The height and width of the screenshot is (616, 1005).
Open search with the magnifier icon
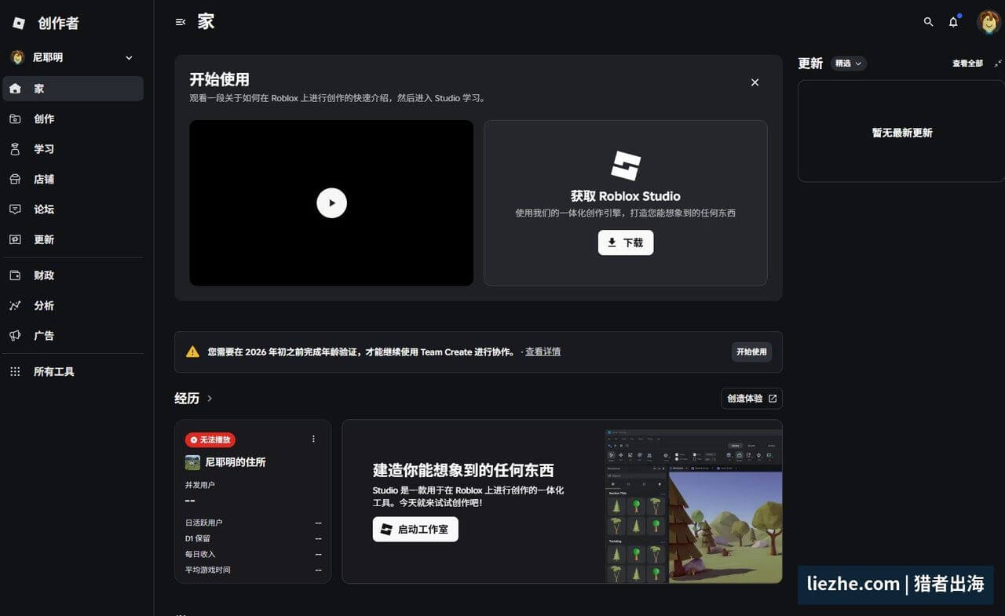tap(928, 22)
